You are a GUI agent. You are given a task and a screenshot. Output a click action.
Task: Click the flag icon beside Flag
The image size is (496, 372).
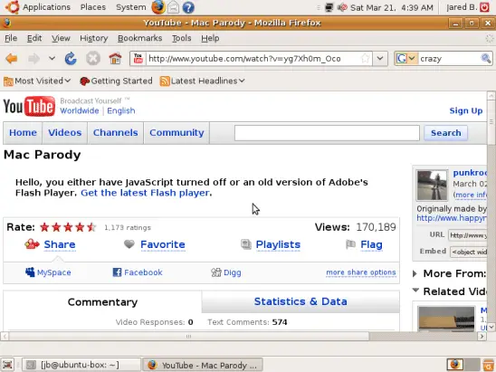point(350,243)
